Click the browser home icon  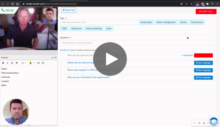(x=17, y=4)
